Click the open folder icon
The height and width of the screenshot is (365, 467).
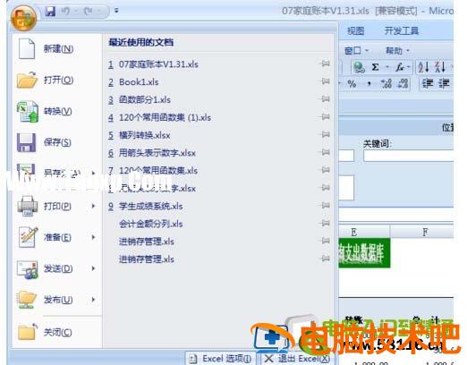(x=27, y=80)
